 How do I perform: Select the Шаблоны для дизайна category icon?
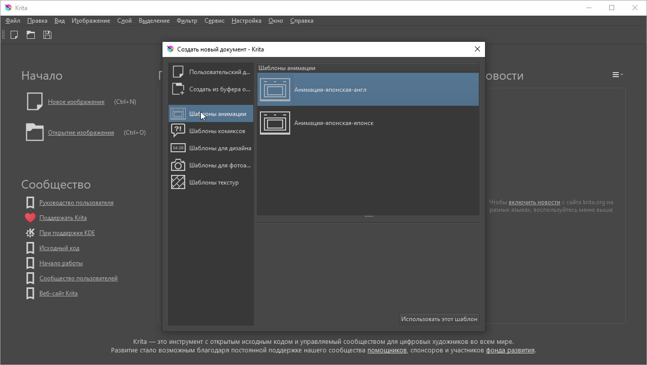[x=178, y=148]
